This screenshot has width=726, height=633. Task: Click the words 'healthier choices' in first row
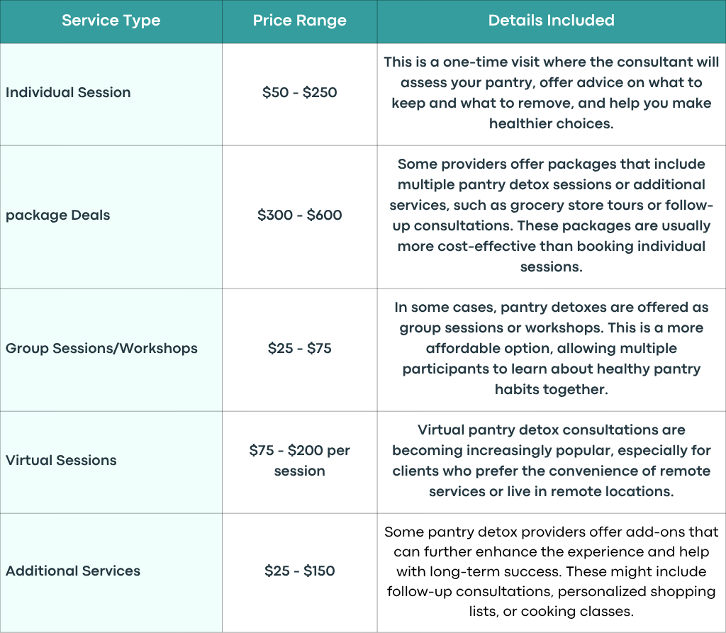552,123
